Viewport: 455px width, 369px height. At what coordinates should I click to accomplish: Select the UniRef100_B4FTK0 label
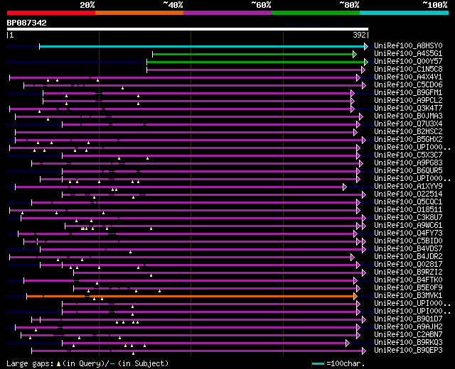pyautogui.click(x=408, y=280)
